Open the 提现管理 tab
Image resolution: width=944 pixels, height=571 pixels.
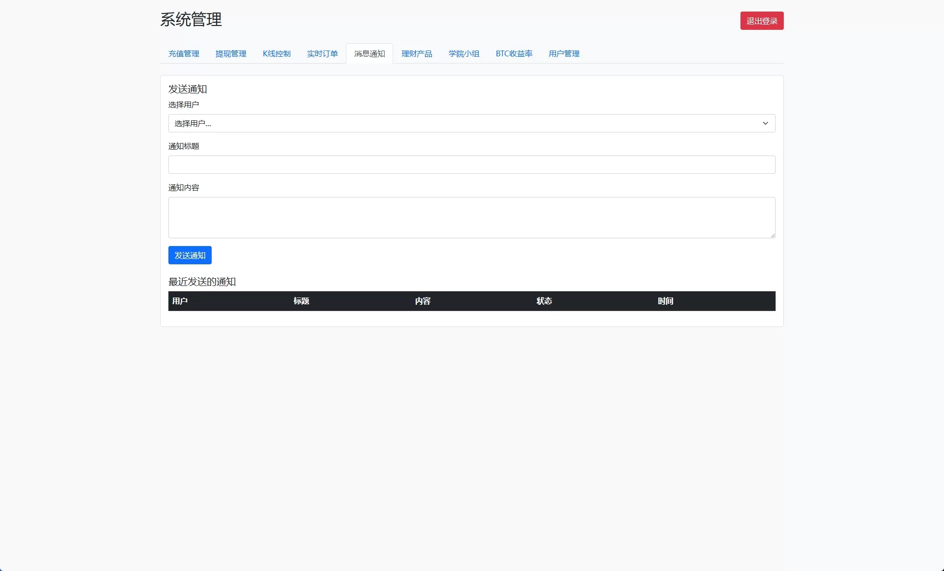click(x=231, y=53)
